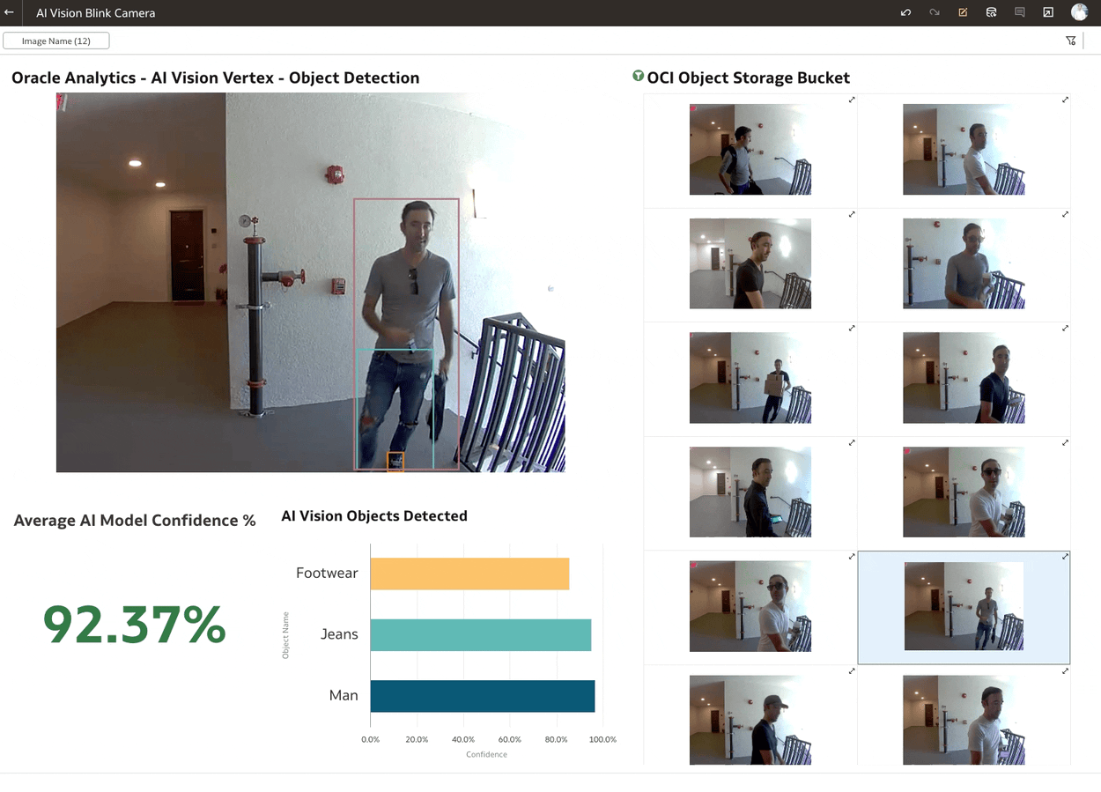Click the "Confidence" x-axis title
This screenshot has width=1101, height=792.
pos(486,754)
